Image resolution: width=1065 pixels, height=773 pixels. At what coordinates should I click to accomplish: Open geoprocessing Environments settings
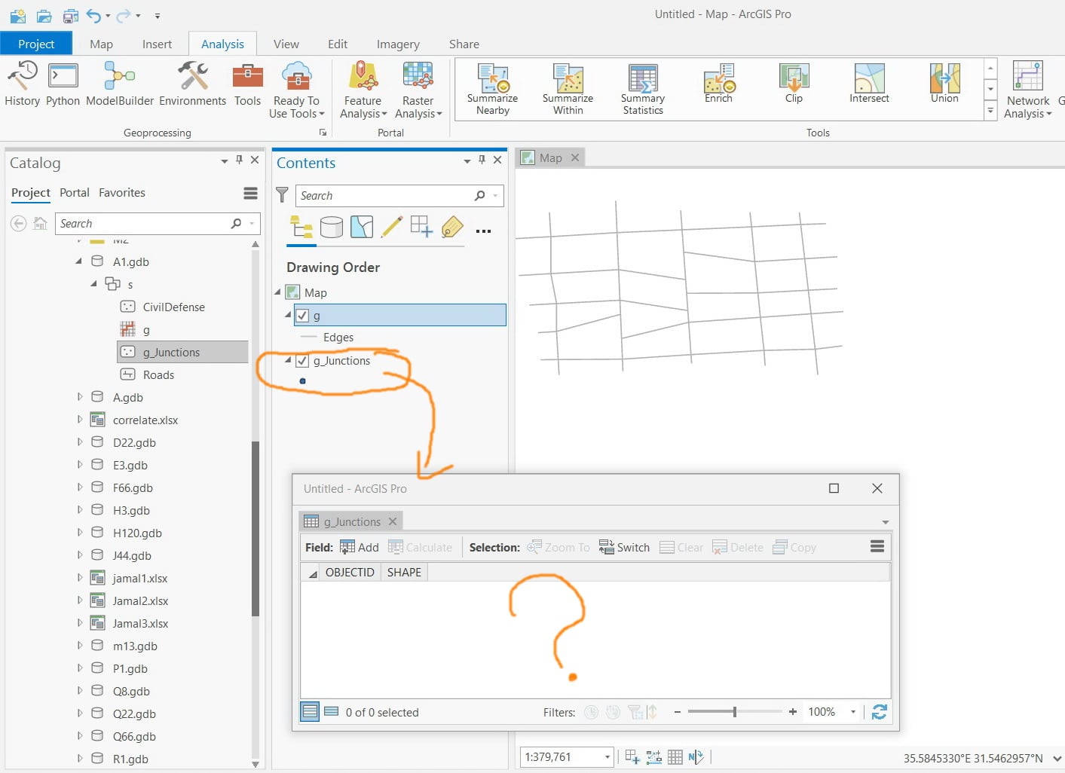(192, 84)
